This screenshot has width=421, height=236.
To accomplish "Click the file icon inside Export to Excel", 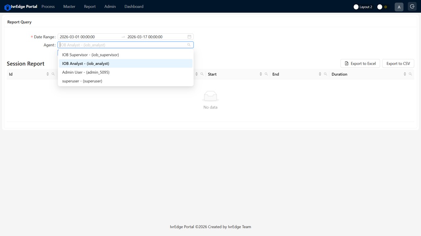I will 347,63.
